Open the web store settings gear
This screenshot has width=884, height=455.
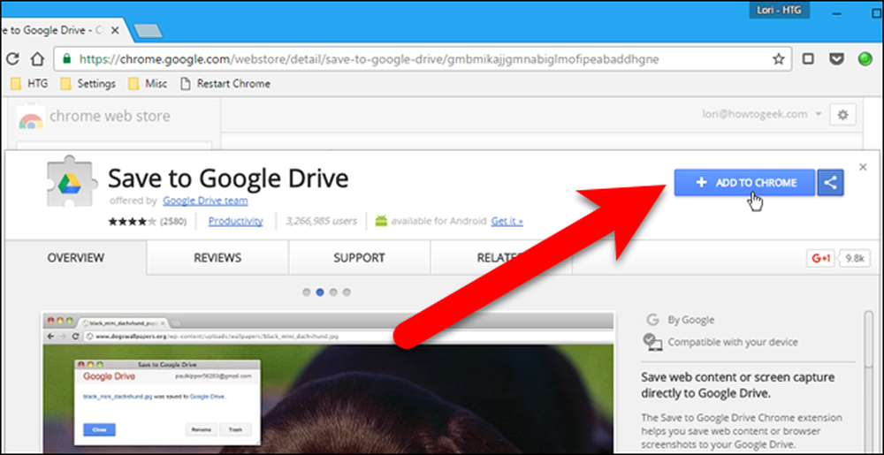coord(842,115)
